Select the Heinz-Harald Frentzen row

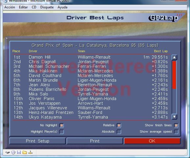(91, 112)
